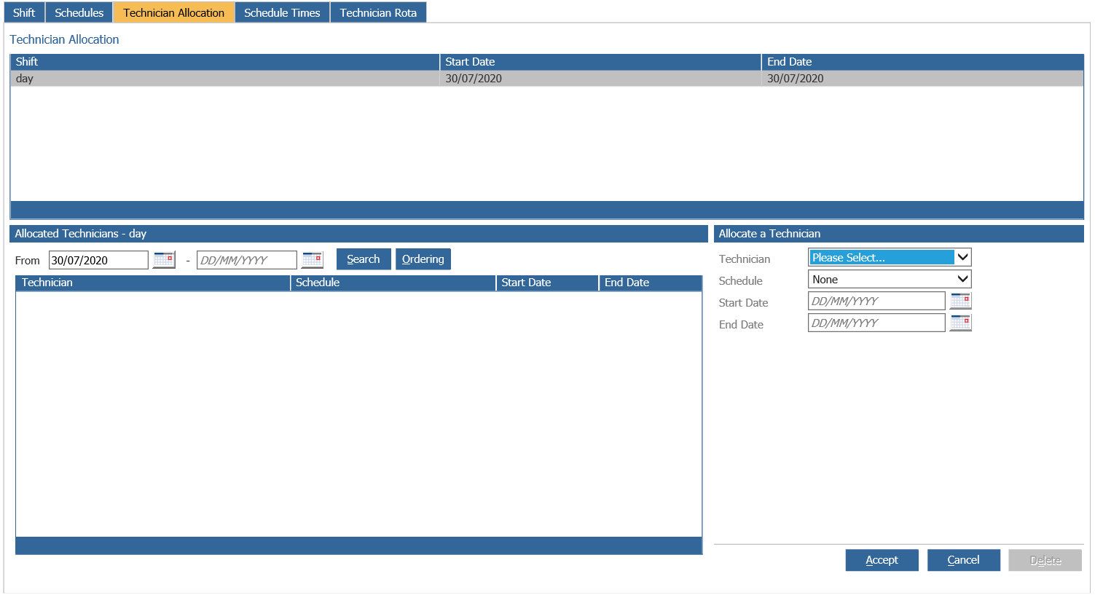Expand the Schedule dropdown showing None
Viewport: 1095px width, 595px height.
(890, 279)
